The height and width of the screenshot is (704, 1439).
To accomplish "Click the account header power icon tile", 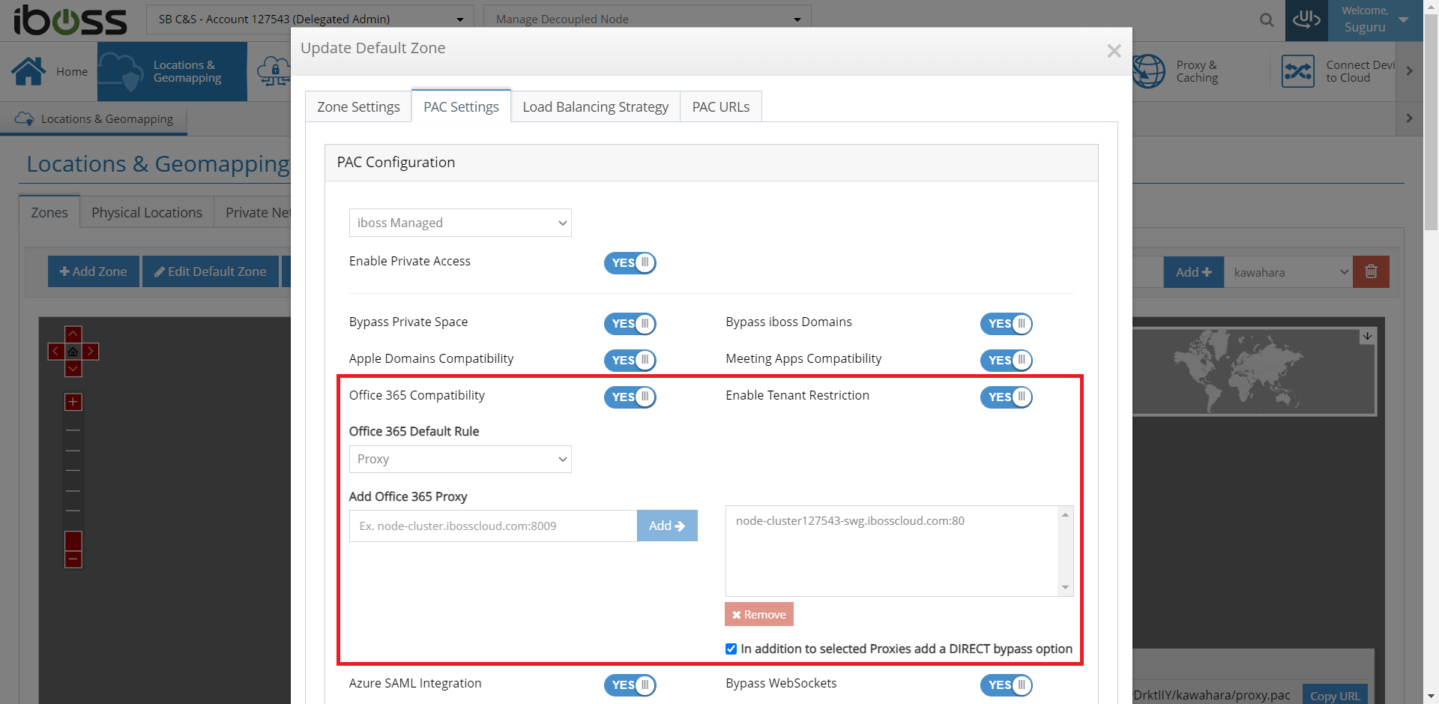I will [1306, 20].
